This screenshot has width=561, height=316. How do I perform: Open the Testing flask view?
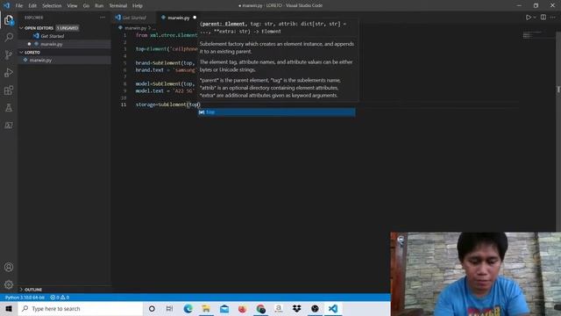(9, 107)
